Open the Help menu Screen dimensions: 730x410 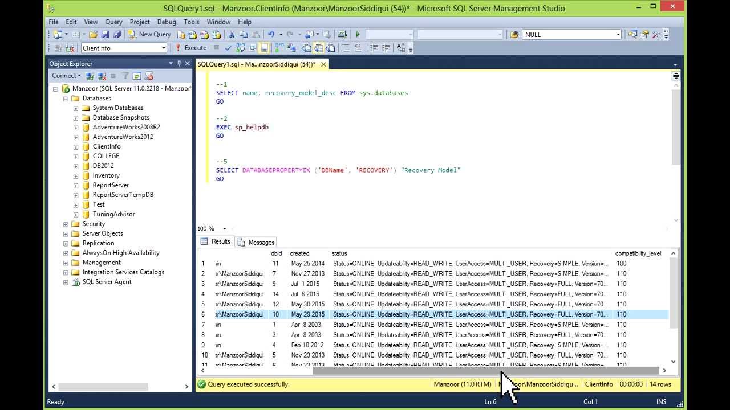(x=245, y=22)
